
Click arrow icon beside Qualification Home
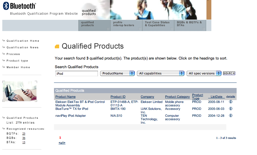(3, 40)
